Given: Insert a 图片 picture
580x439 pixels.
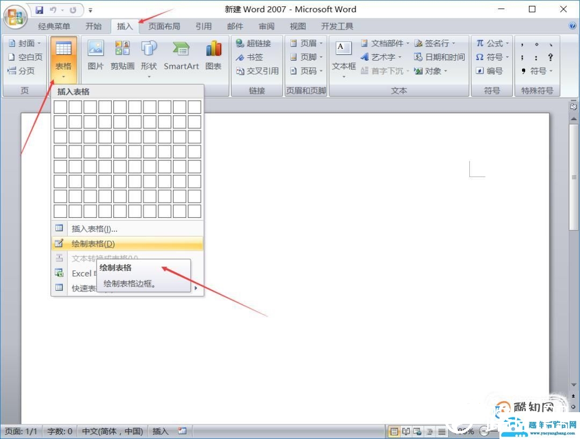Looking at the screenshot, I should point(96,55).
